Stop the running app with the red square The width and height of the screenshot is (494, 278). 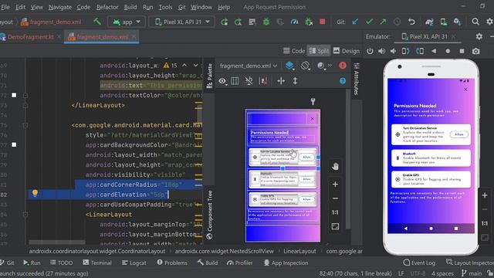point(323,22)
